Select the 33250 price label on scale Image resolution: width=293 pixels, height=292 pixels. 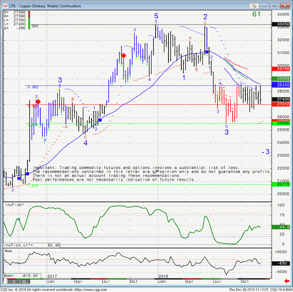pyautogui.click(x=283, y=25)
